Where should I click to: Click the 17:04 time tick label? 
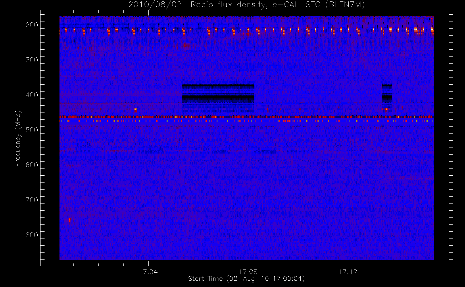click(148, 272)
